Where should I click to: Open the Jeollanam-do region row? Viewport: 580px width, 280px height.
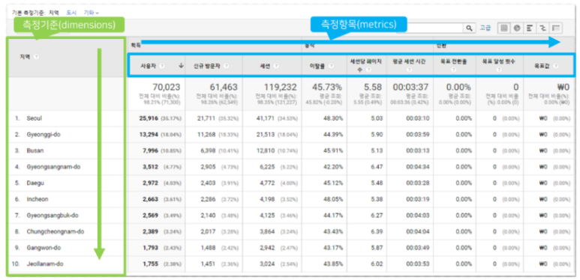tap(44, 264)
